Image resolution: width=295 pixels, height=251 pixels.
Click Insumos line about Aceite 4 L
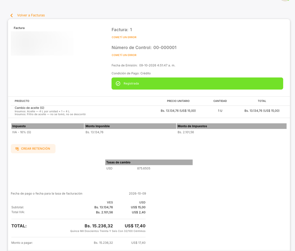coord(42,111)
